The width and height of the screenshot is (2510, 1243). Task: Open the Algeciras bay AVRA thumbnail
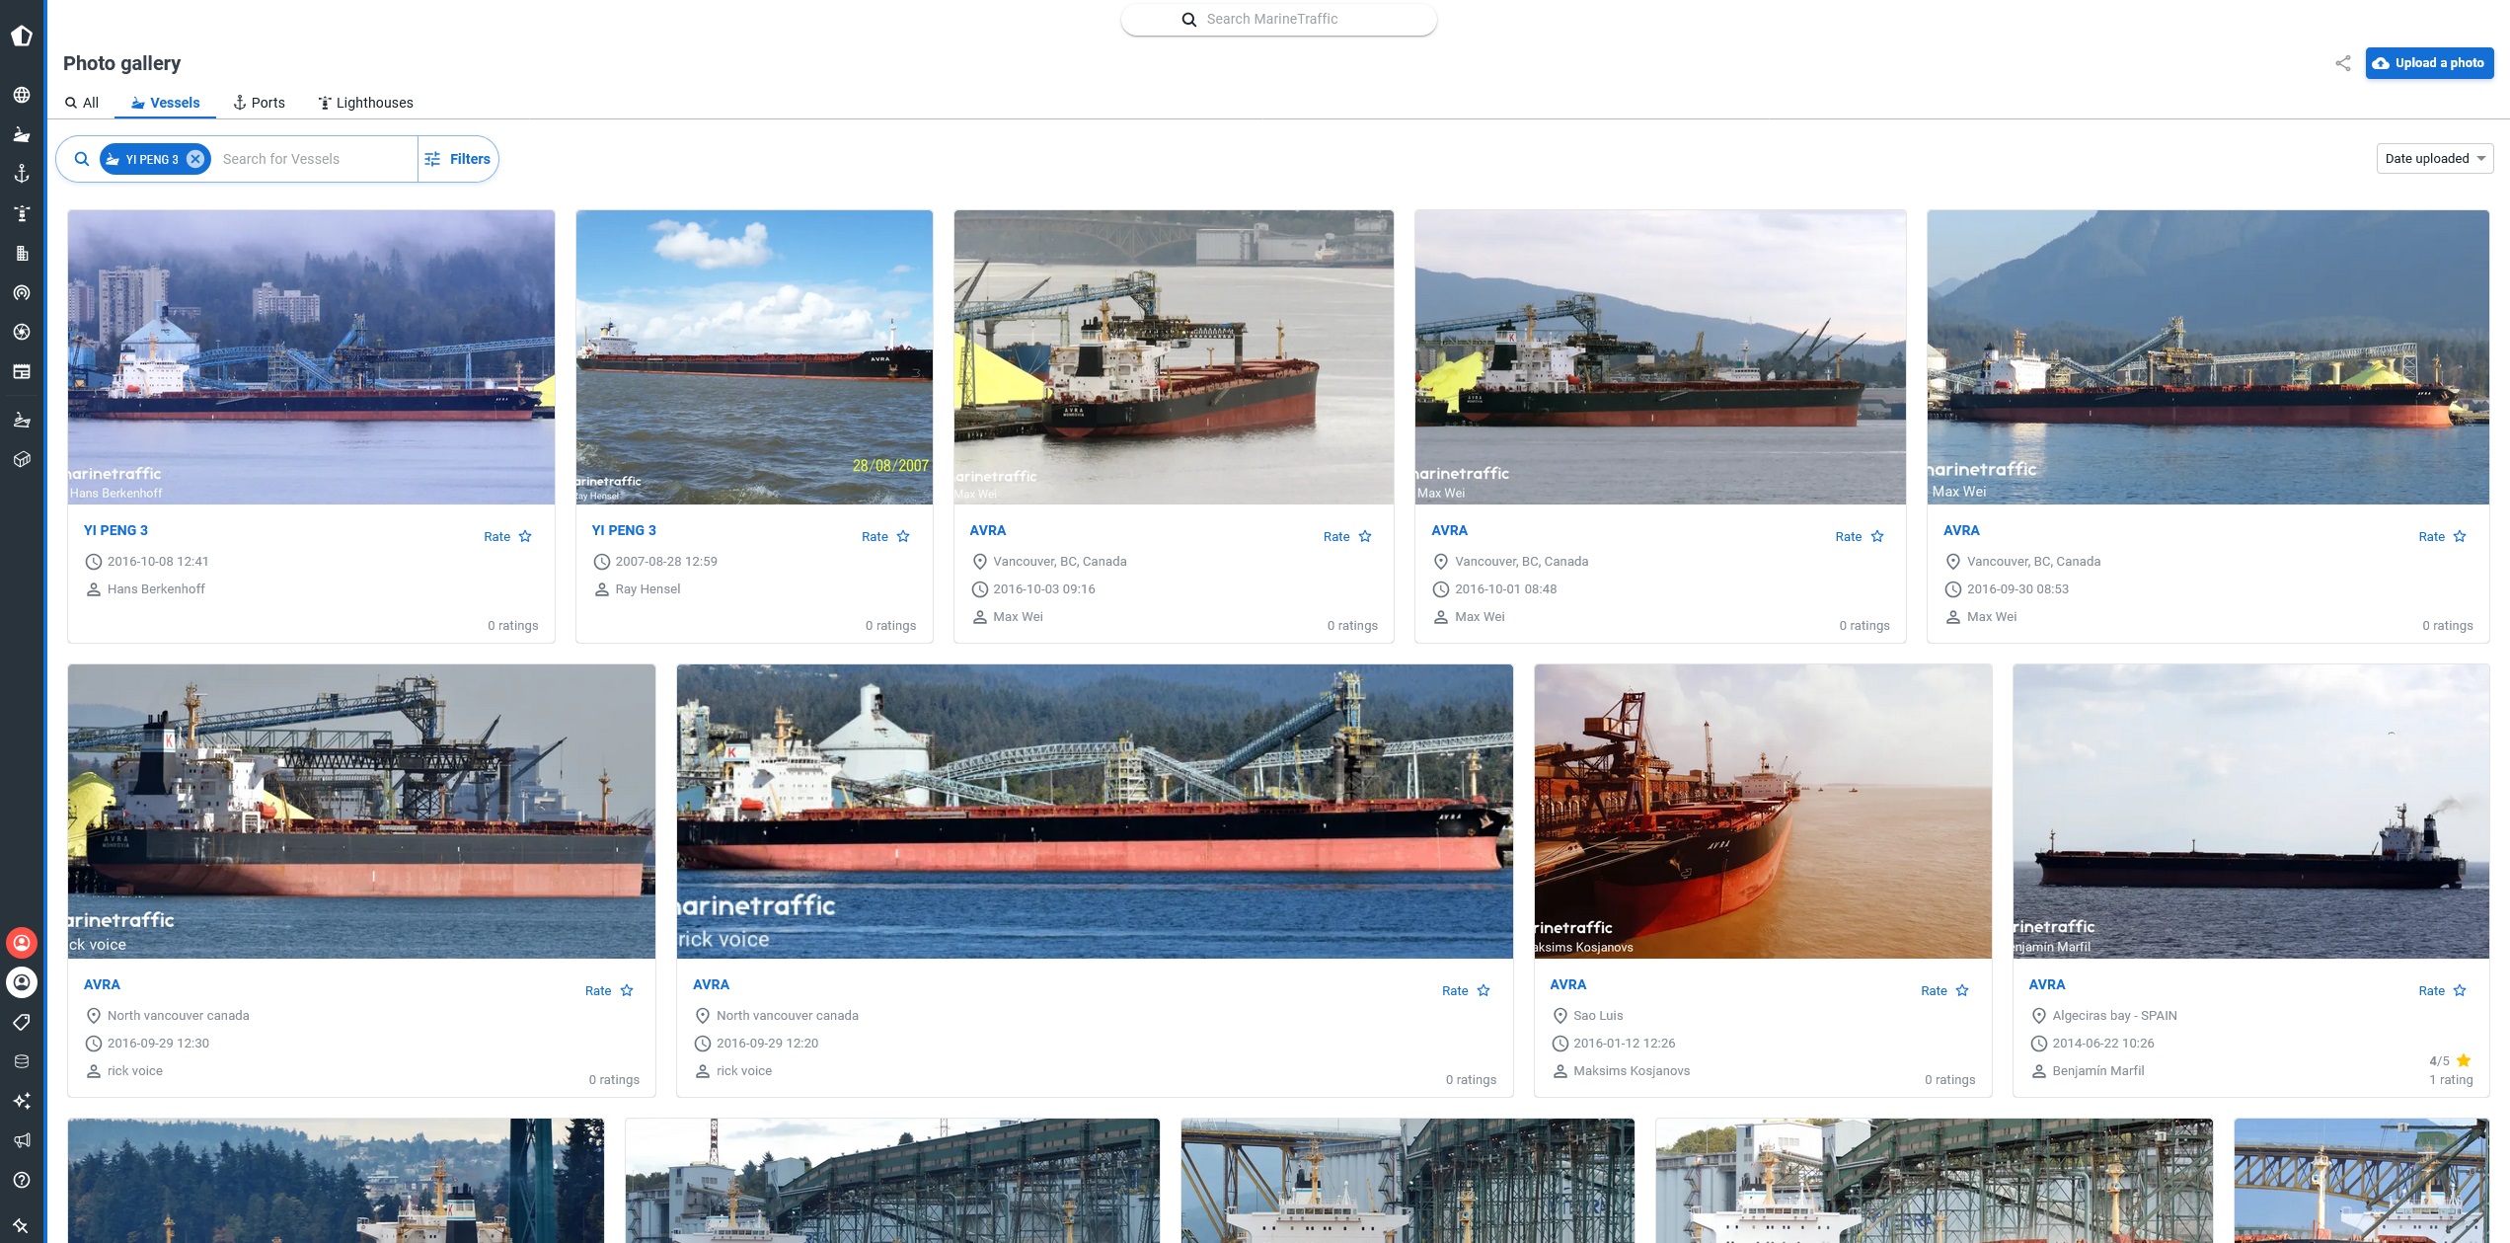2250,811
